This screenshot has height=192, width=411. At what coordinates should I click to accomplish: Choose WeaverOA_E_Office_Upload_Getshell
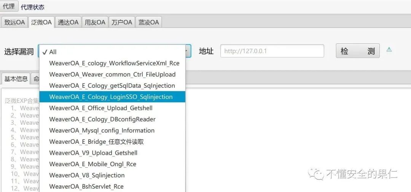click(x=112, y=108)
